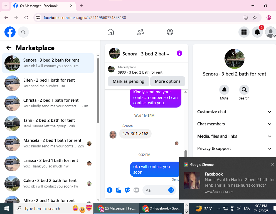This screenshot has width=276, height=214.
Task: Open Marisela 2 bed 1 bath conversation
Action: [x=48, y=144]
